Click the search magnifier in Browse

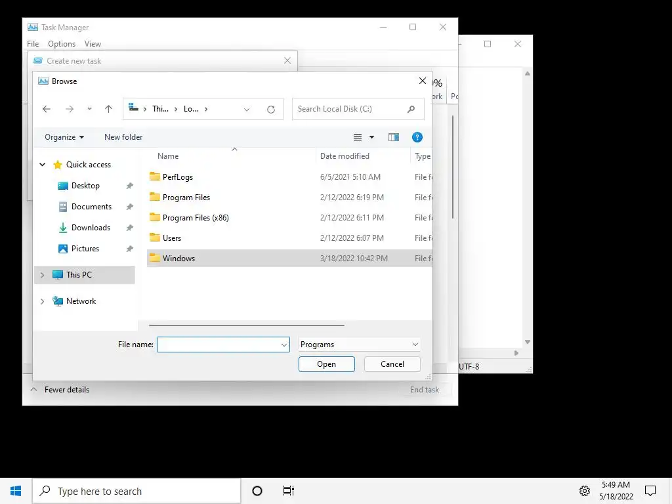411,109
